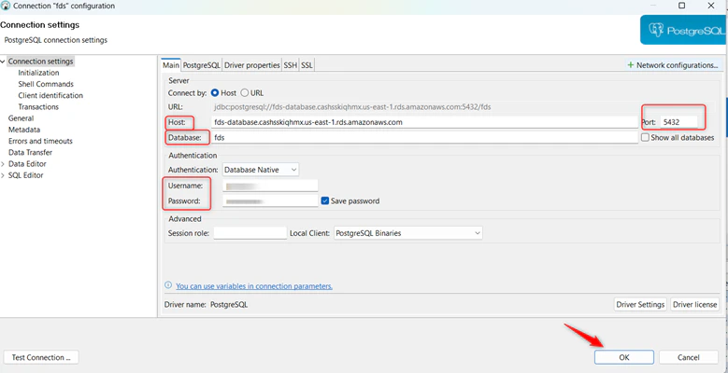Viewport: 728px width, 373px height.
Task: Click into the Host input field
Action: (x=424, y=122)
